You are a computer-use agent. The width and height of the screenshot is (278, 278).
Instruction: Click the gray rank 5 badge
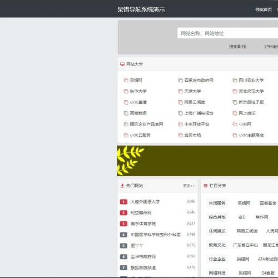coord(123,246)
